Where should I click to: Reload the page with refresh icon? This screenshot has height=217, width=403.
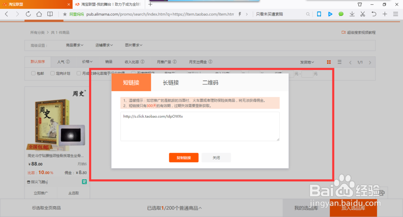28,14
